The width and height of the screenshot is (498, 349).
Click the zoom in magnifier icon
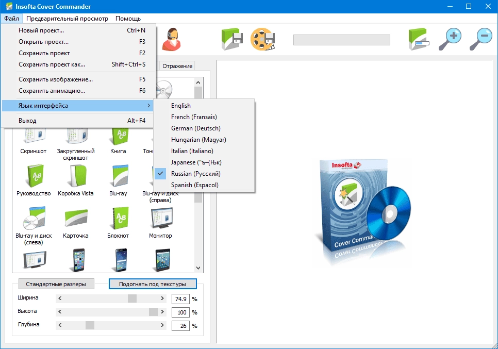click(x=450, y=39)
